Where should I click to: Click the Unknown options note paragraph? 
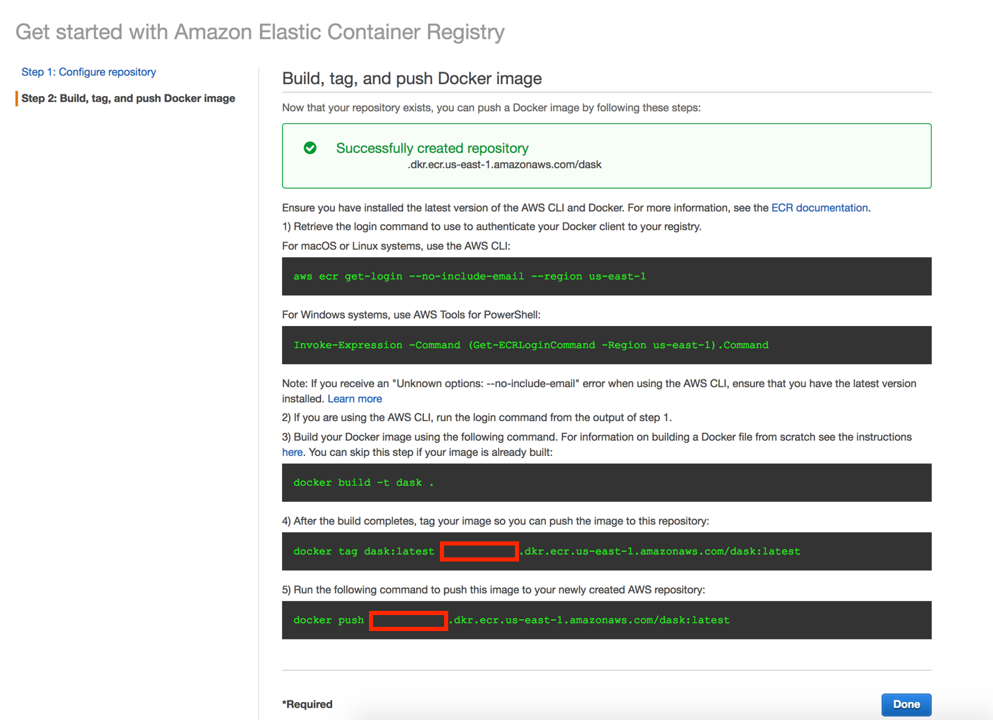coord(599,384)
